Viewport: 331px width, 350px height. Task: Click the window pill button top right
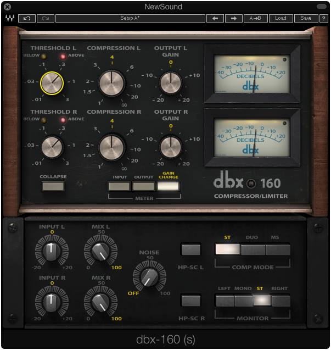[x=322, y=7]
